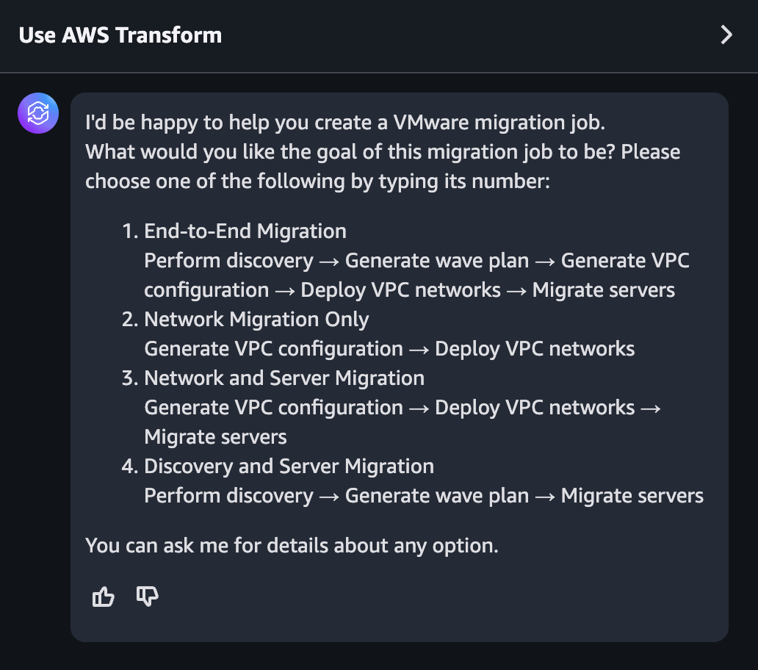Select the Discovery and Server Migration option
The height and width of the screenshot is (670, 758).
(289, 466)
